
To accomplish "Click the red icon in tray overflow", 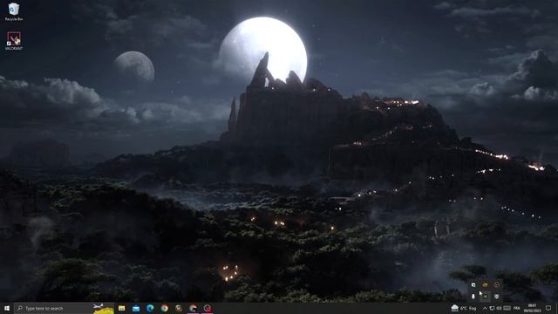I will [x=497, y=285].
